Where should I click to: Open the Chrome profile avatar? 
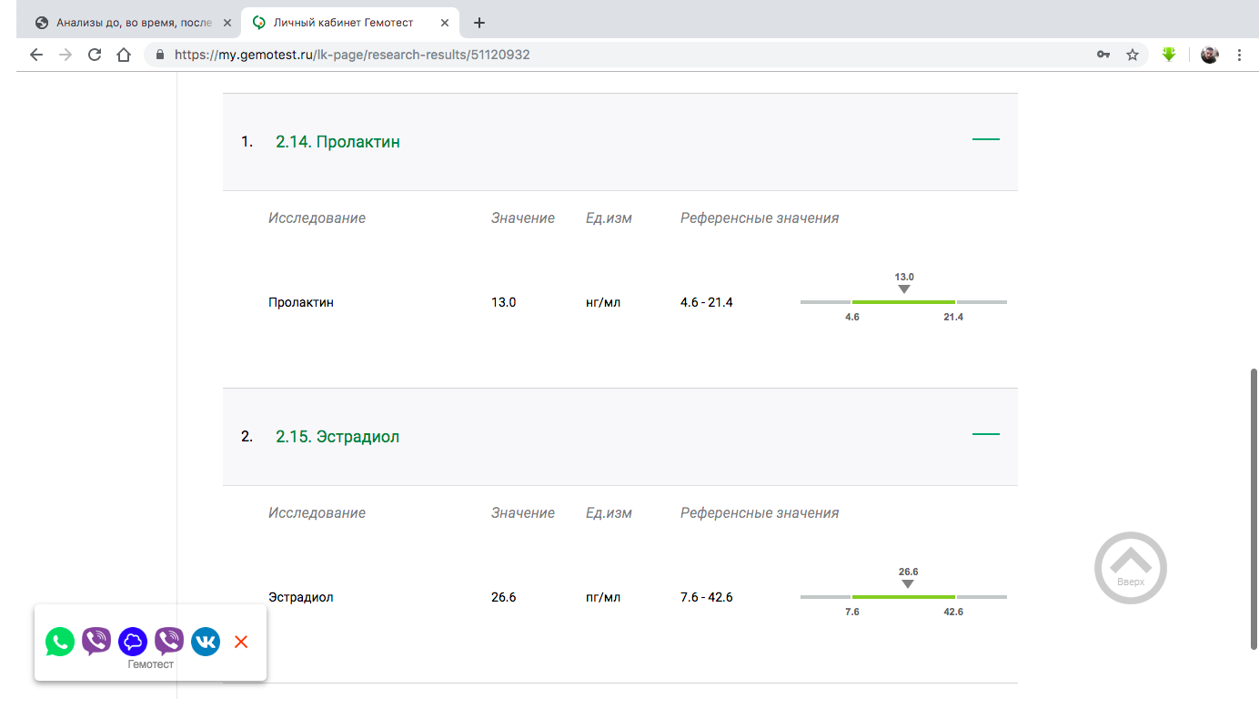click(x=1209, y=55)
